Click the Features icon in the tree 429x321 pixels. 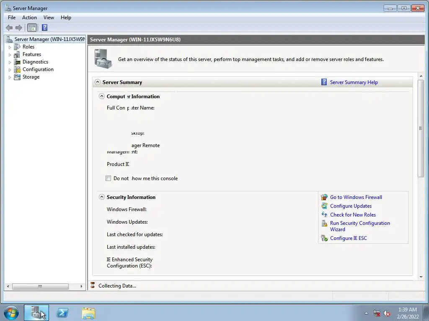click(x=17, y=54)
